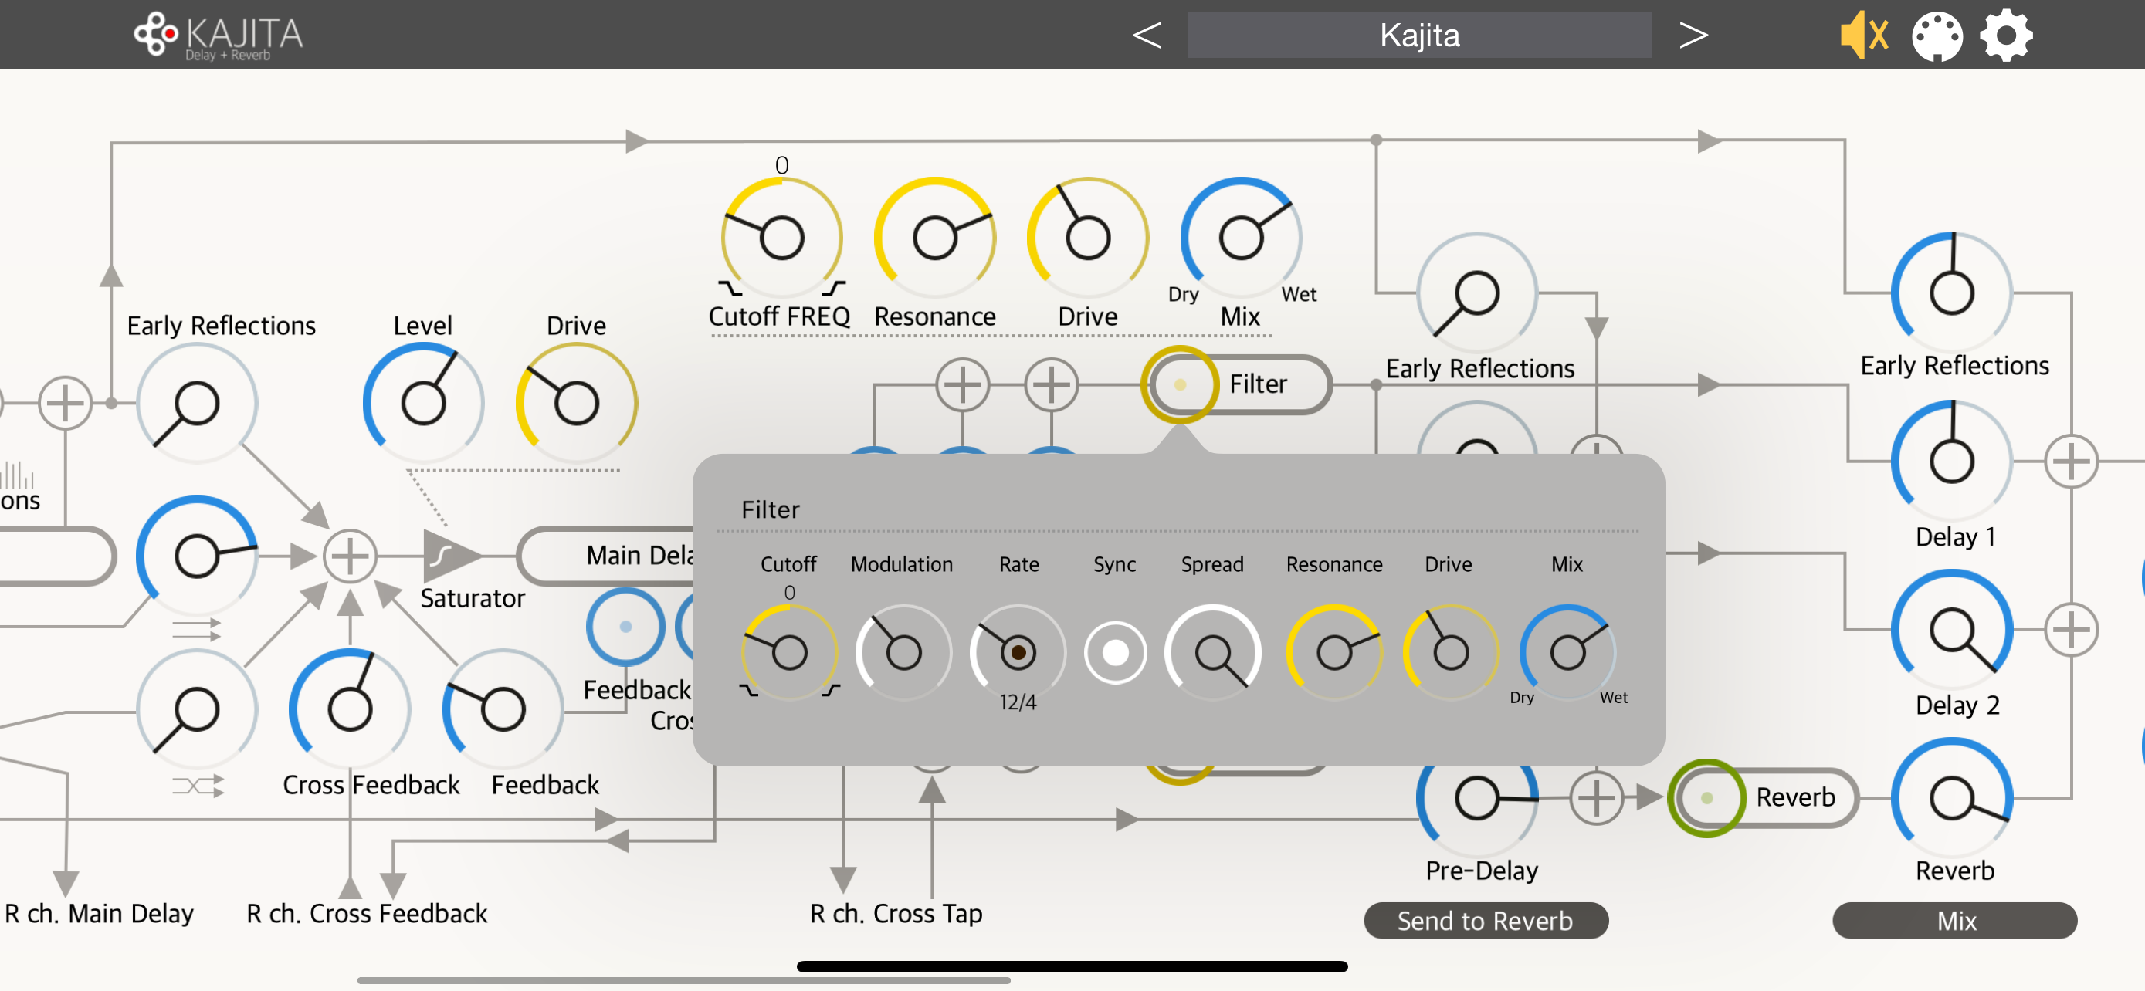Screen dimensions: 2145x991
Task: Select the Send to Reverb tab
Action: [1485, 920]
